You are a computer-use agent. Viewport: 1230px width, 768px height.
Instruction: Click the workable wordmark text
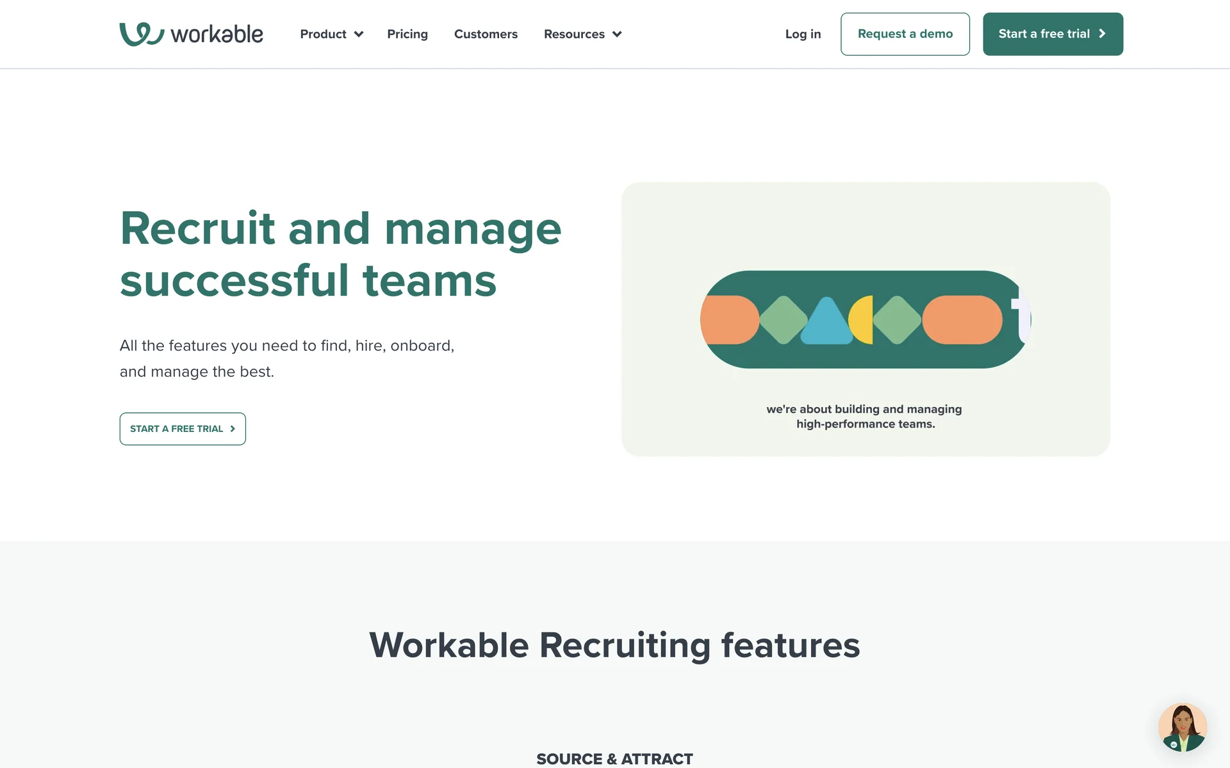tap(217, 34)
